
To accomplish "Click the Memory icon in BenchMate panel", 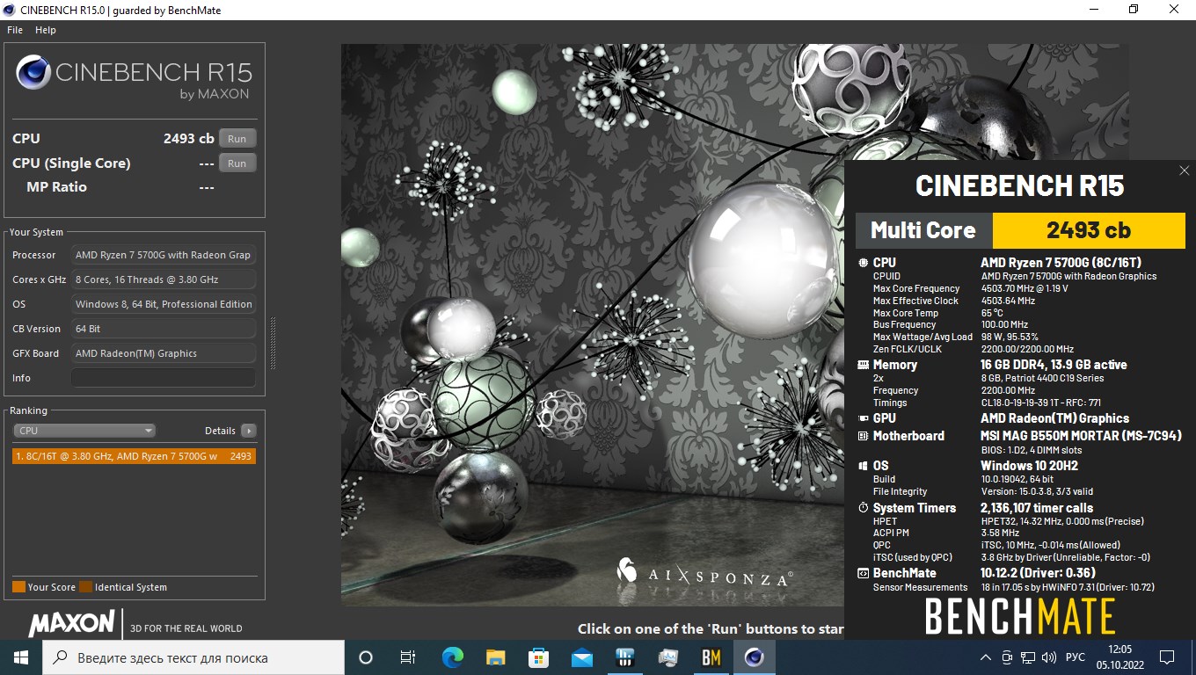I will tap(863, 365).
